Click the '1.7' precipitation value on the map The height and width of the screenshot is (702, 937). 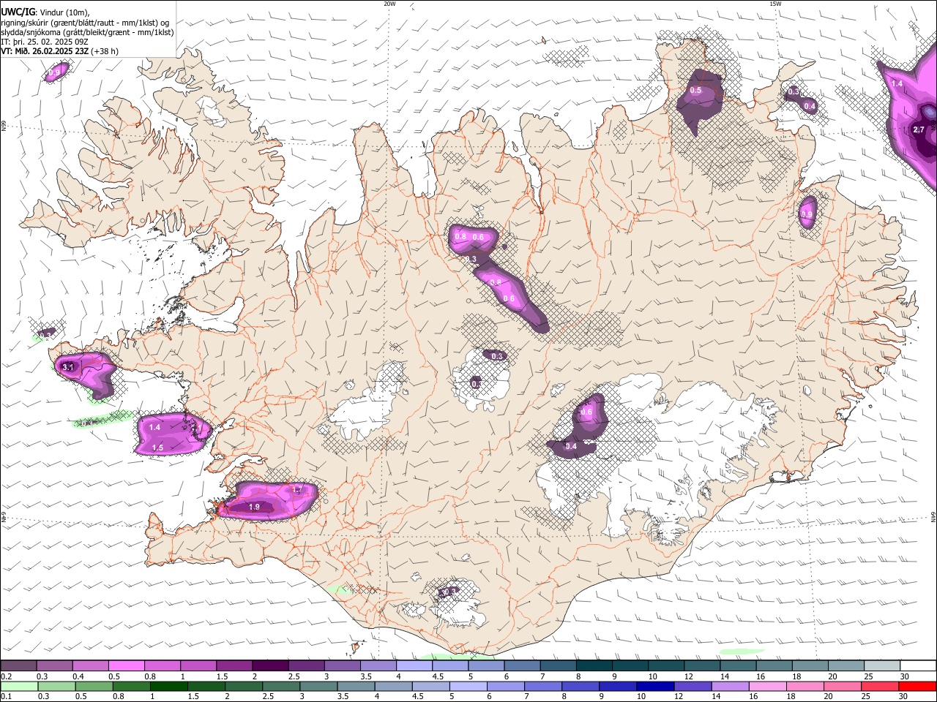point(296,490)
